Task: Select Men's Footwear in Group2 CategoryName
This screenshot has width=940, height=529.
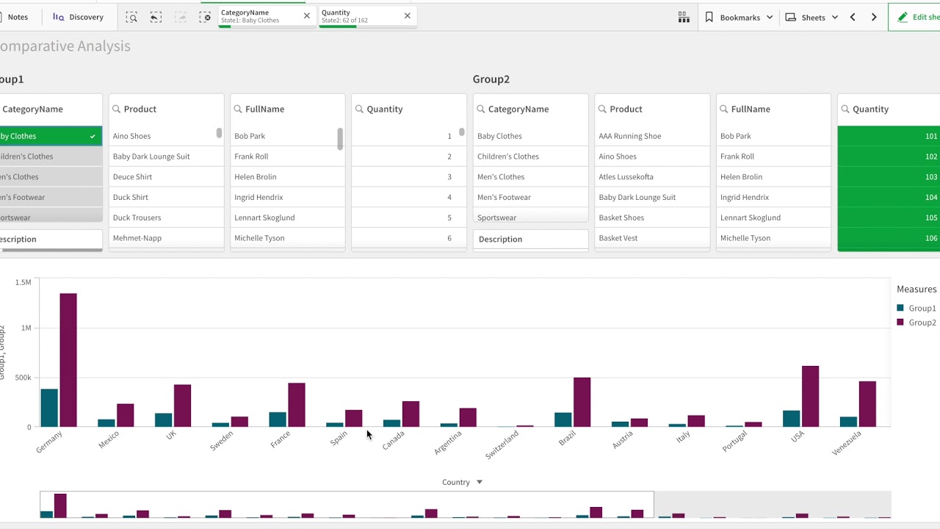Action: coord(531,197)
